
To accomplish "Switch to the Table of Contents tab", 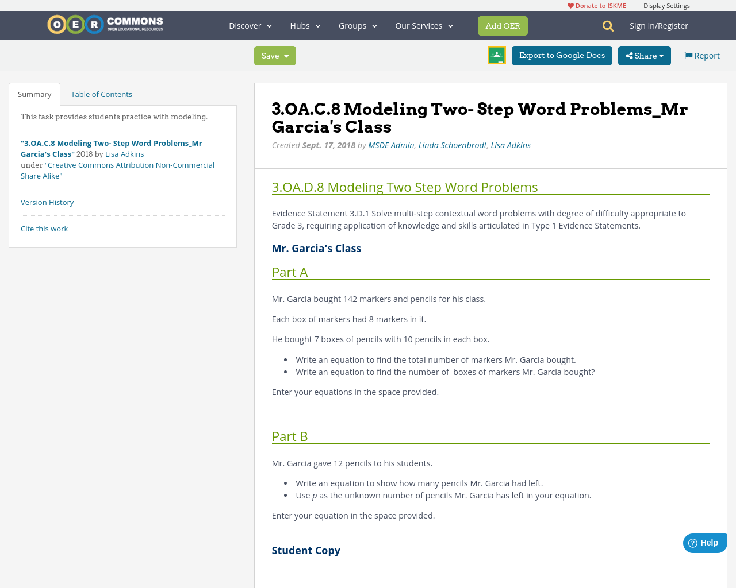I will tap(101, 93).
